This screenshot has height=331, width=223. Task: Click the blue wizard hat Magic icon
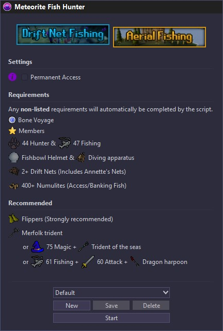coord(37,247)
